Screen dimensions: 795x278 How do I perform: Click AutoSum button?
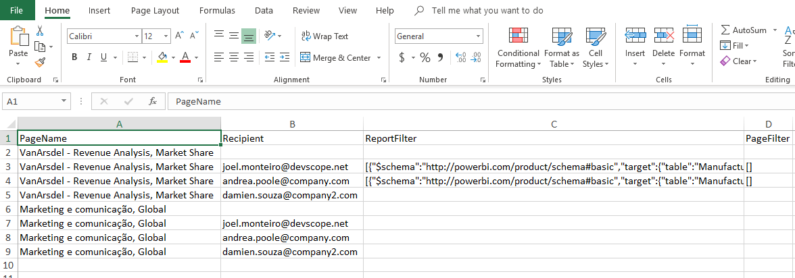[x=744, y=30]
